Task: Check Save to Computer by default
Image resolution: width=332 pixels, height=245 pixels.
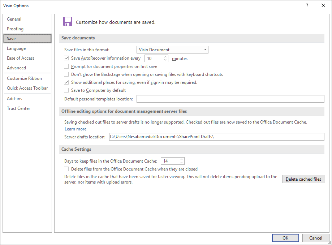Action: 66,90
